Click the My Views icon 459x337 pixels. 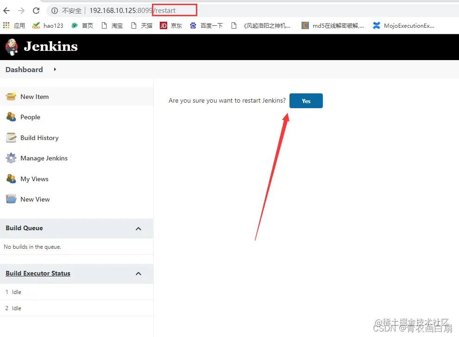coord(11,179)
